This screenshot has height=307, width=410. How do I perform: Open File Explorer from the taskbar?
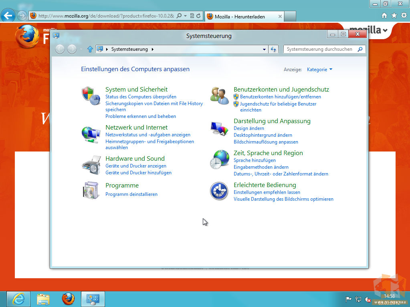[x=43, y=299]
